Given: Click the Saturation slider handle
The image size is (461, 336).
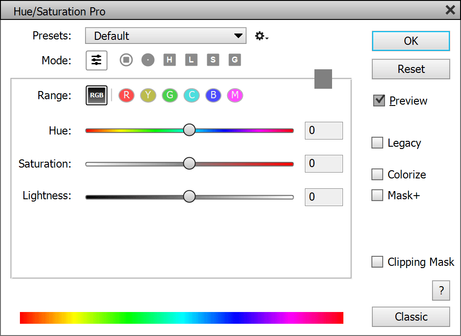Looking at the screenshot, I should 189,163.
